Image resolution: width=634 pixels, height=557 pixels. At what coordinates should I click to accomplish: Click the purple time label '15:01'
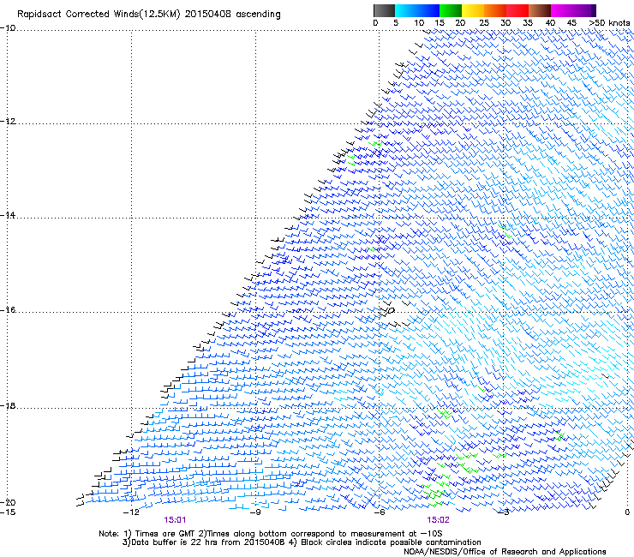175,520
